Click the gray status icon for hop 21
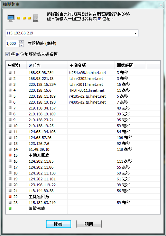 coord(10,190)
